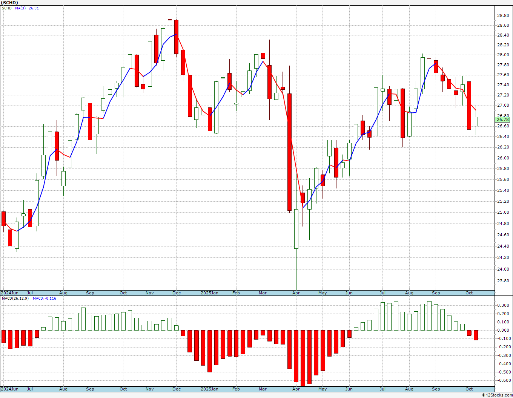Select the SCHD legend label
The height and width of the screenshot is (398, 513).
click(7, 8)
